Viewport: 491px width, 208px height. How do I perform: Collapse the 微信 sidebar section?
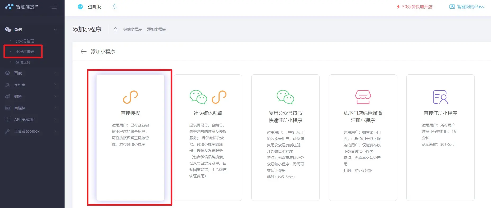tap(55, 30)
